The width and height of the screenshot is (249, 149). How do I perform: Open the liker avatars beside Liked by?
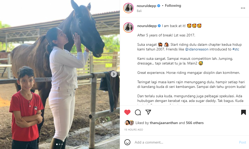tap(129, 123)
